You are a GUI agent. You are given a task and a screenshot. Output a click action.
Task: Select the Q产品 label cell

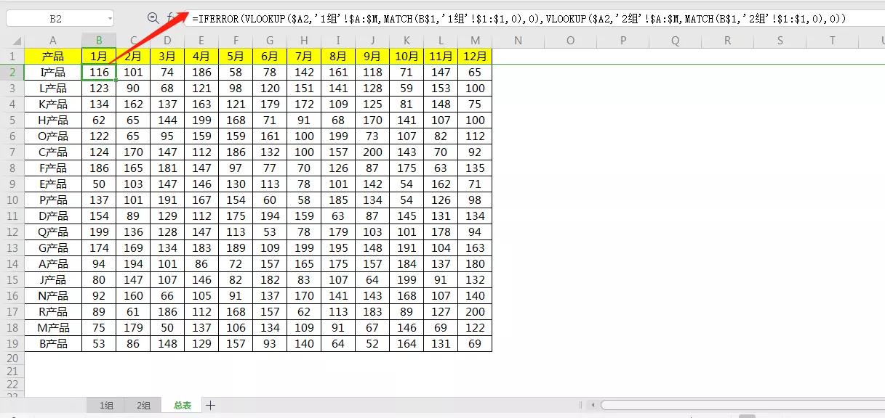click(53, 231)
